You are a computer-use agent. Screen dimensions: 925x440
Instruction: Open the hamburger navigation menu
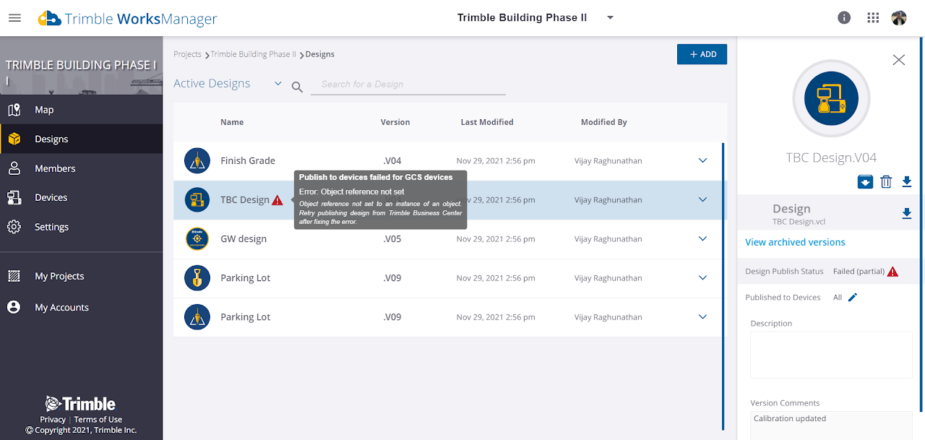14,18
